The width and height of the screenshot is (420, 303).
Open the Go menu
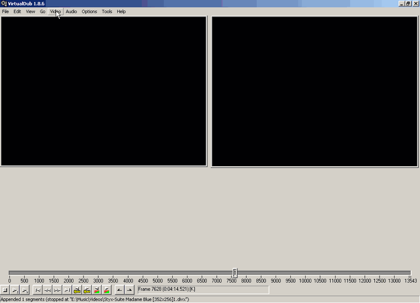[43, 12]
